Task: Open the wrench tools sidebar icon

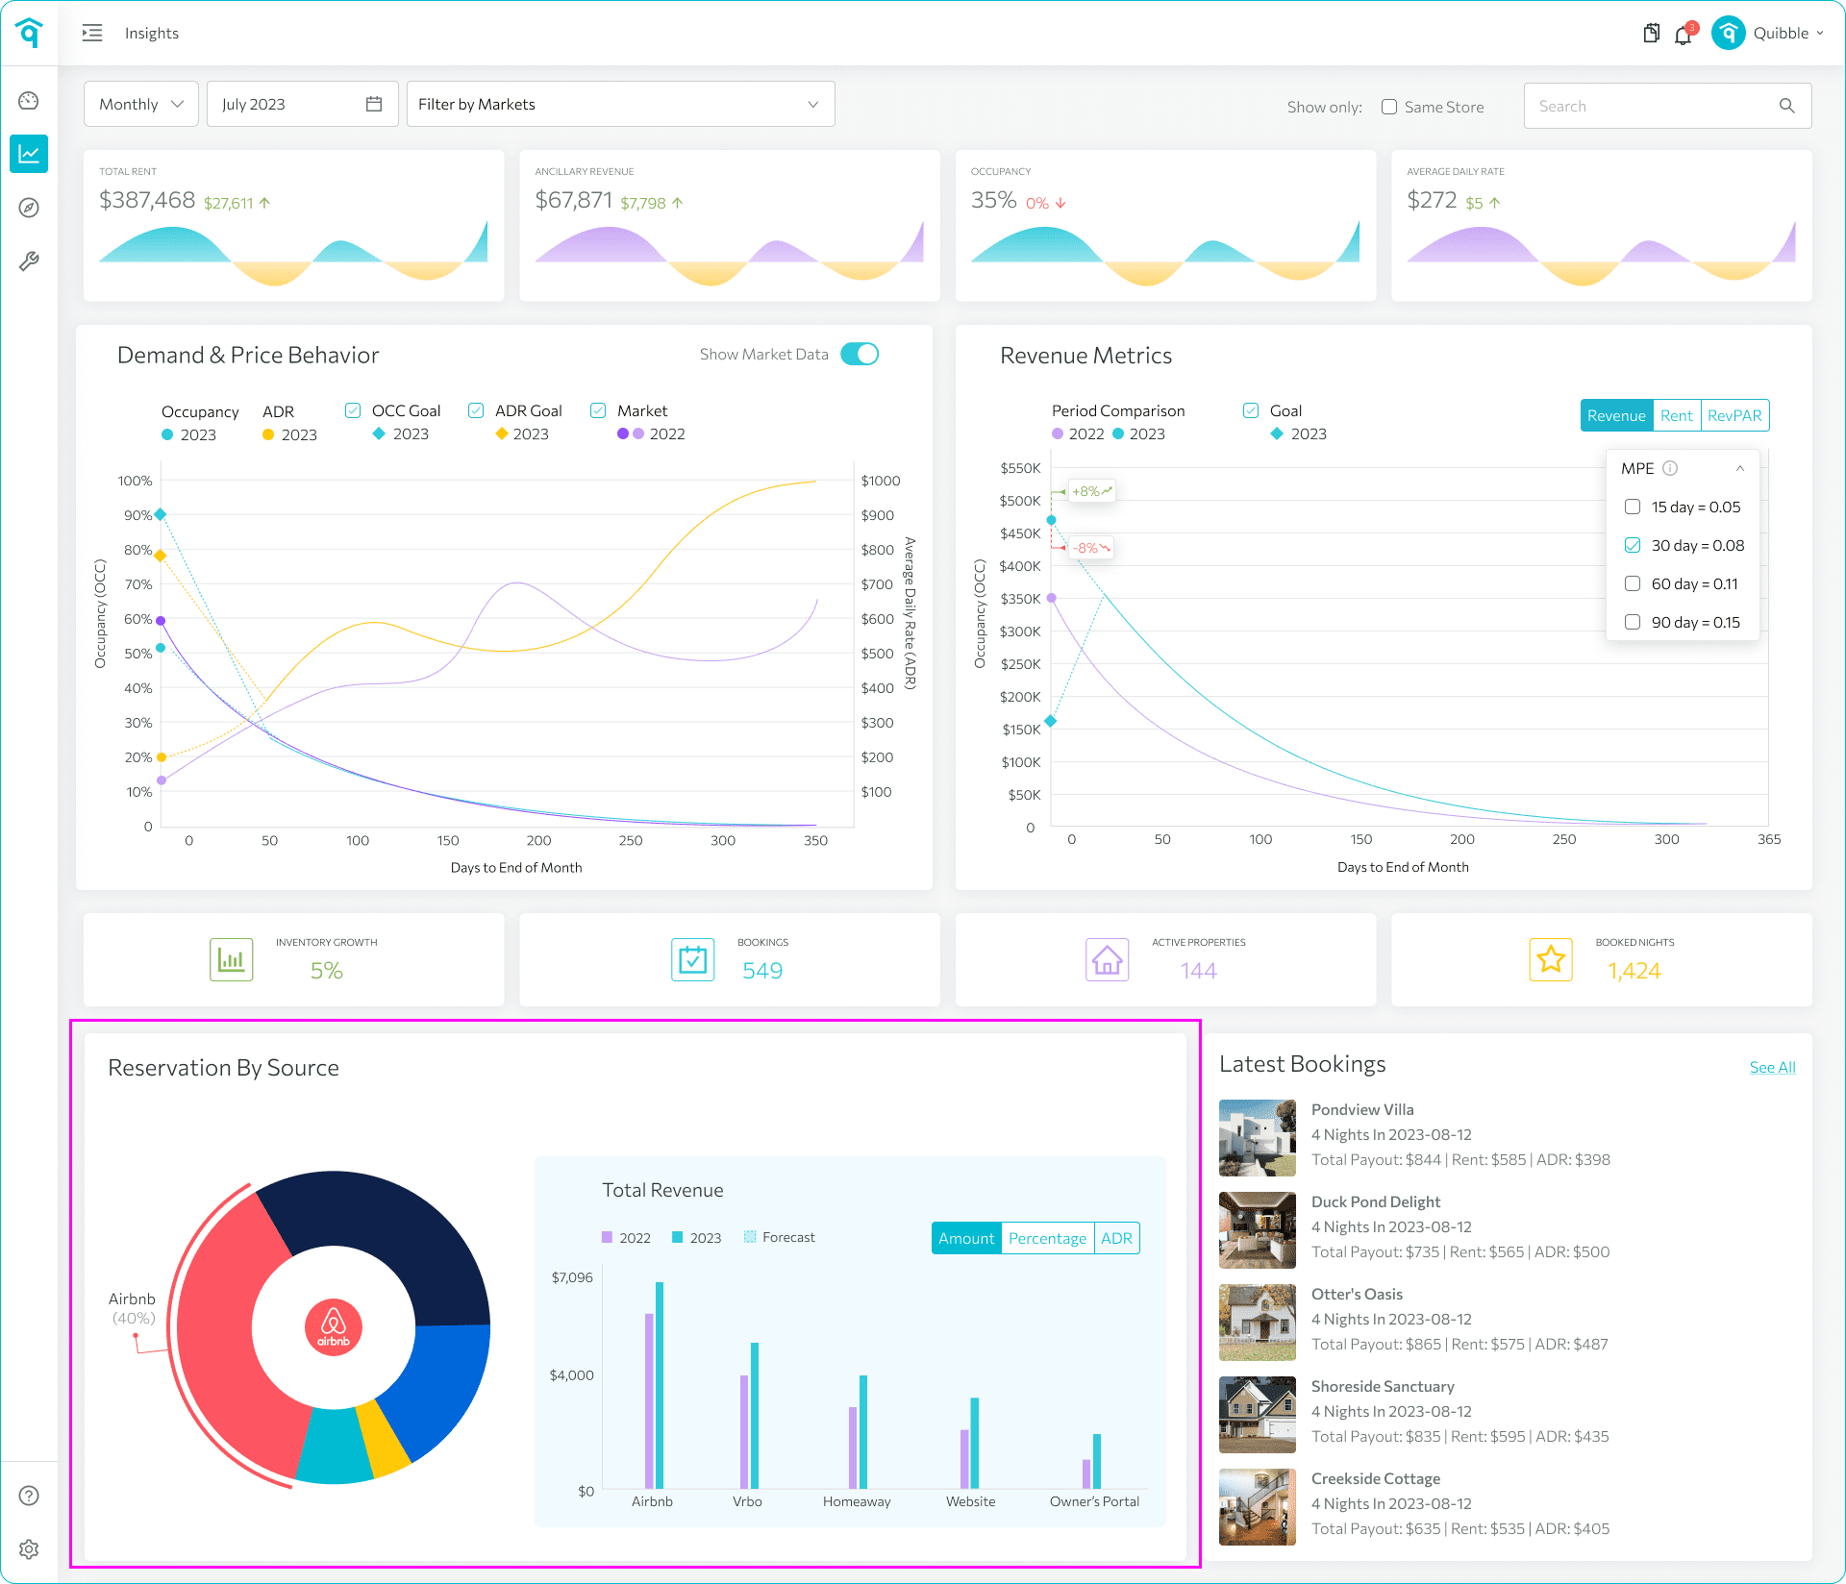Action: (29, 261)
